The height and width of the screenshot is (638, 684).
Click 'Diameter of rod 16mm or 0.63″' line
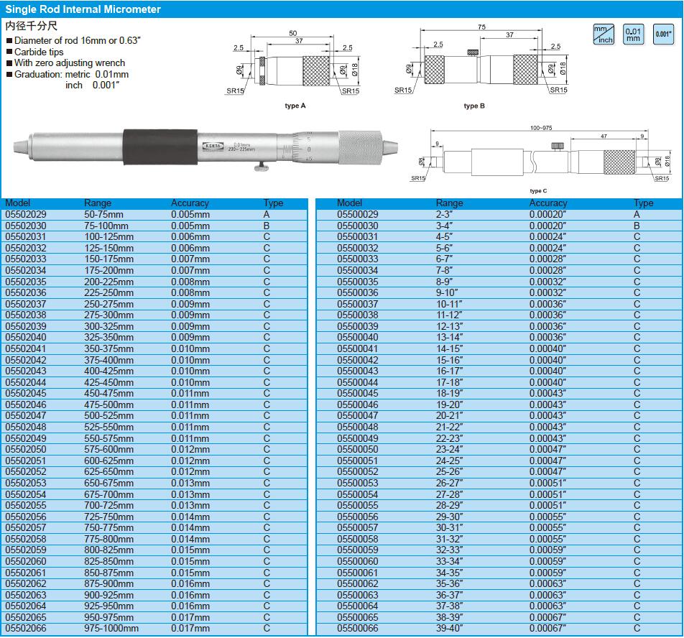tap(77, 40)
